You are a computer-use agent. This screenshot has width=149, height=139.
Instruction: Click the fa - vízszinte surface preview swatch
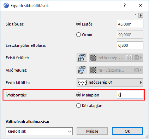[93, 70]
